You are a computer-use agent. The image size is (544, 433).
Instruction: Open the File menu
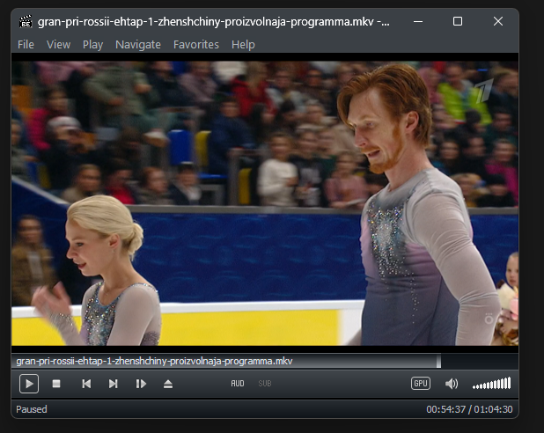pyautogui.click(x=26, y=44)
